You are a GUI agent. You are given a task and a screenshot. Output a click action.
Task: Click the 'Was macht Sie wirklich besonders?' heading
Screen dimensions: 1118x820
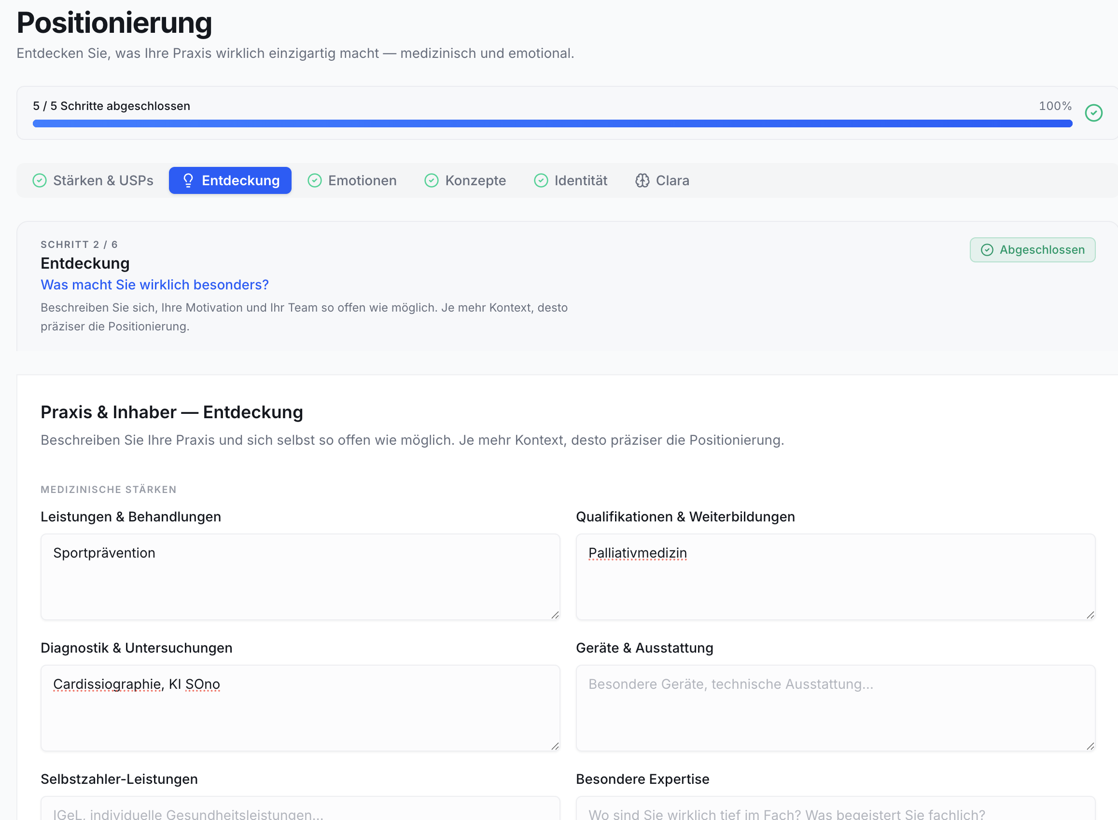(154, 285)
